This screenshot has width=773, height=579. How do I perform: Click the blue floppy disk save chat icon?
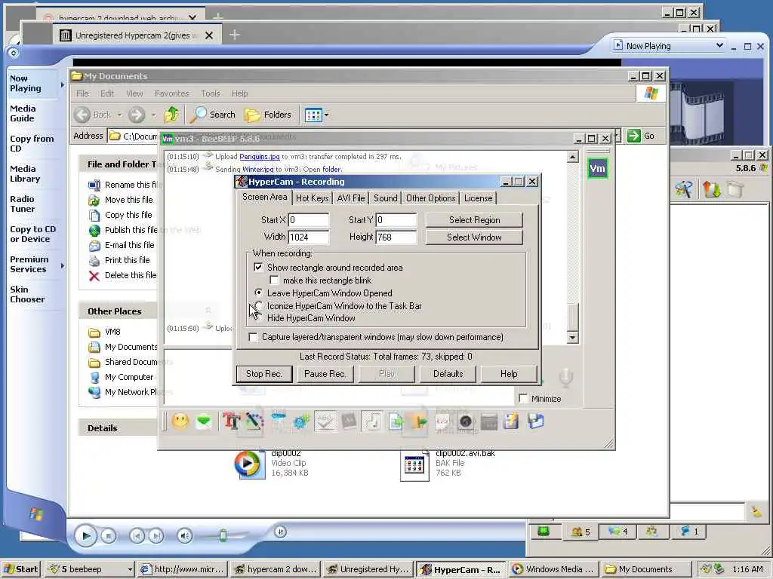pyautogui.click(x=535, y=421)
